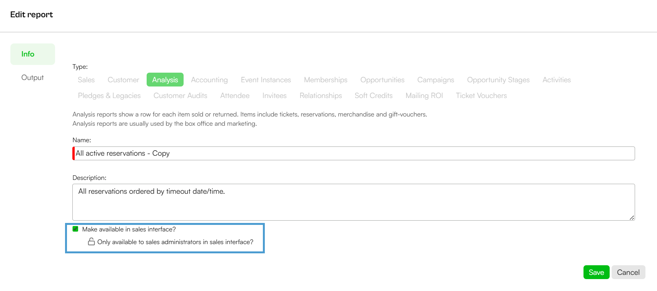Click the 'Only available to sales administrators' label

(x=175, y=242)
